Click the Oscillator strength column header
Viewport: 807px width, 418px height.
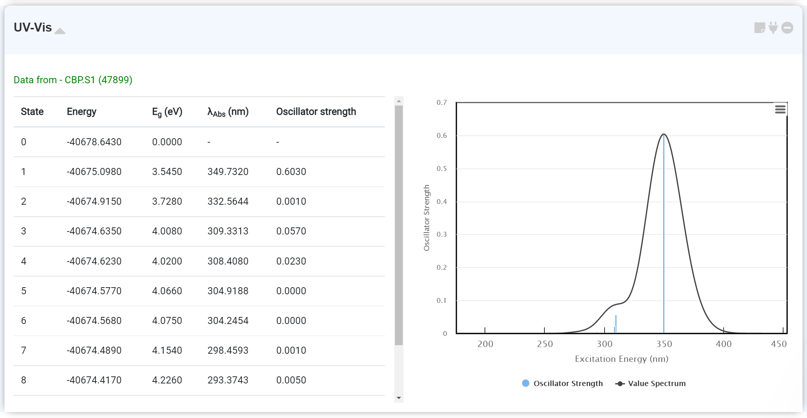[316, 112]
